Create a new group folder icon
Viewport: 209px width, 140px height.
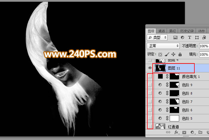click(200, 132)
